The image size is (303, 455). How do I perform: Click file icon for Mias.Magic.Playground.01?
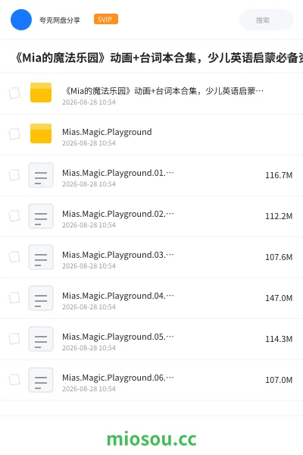(x=41, y=175)
